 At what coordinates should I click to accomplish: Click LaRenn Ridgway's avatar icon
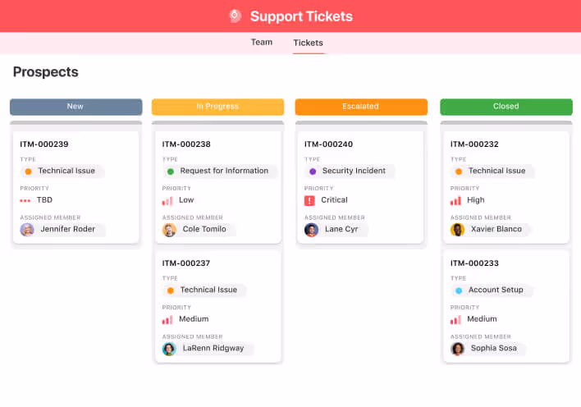point(170,349)
